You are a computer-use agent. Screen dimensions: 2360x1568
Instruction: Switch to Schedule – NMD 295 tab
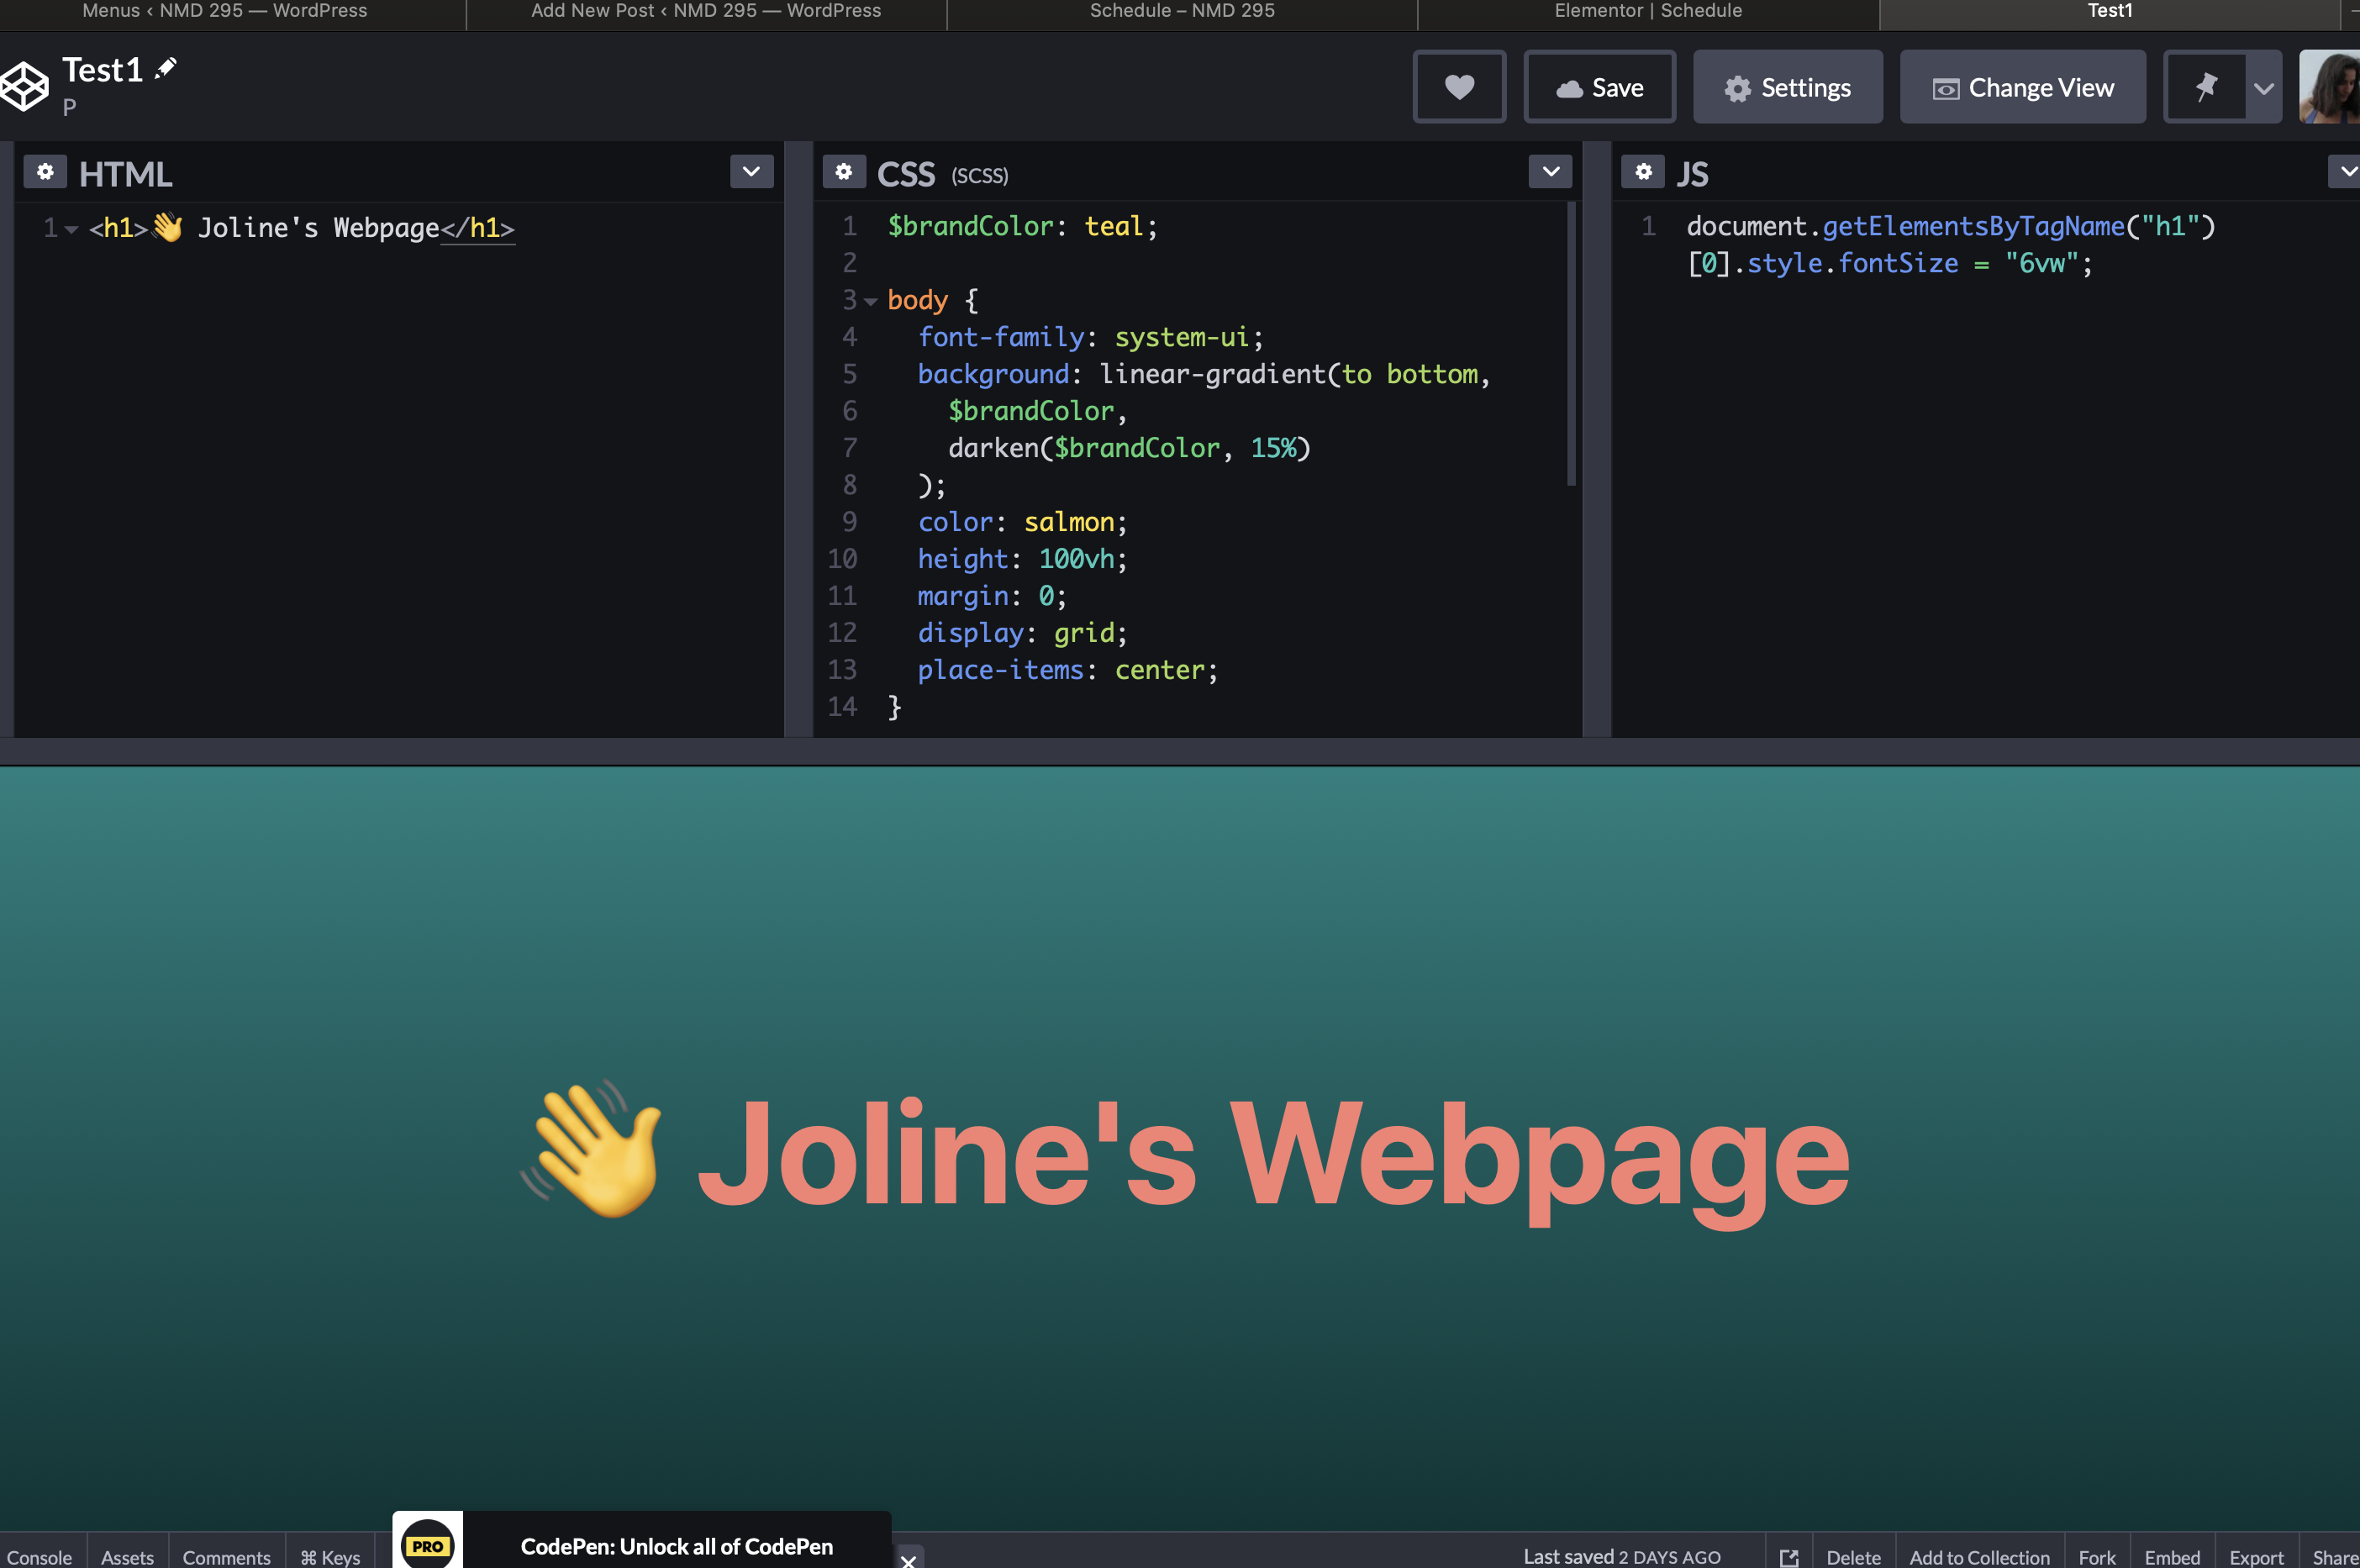1181,11
